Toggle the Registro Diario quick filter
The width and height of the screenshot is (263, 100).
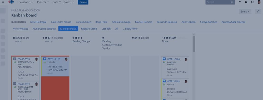point(89,29)
